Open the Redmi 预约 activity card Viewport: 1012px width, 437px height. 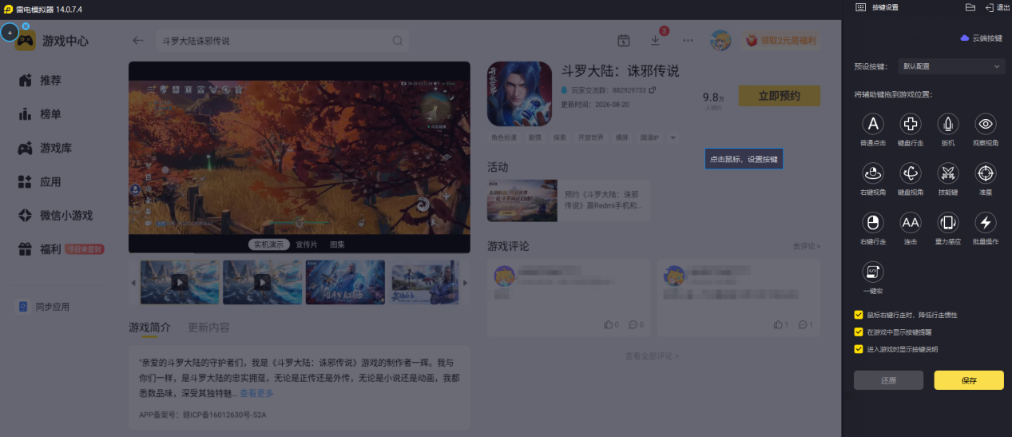coord(568,201)
